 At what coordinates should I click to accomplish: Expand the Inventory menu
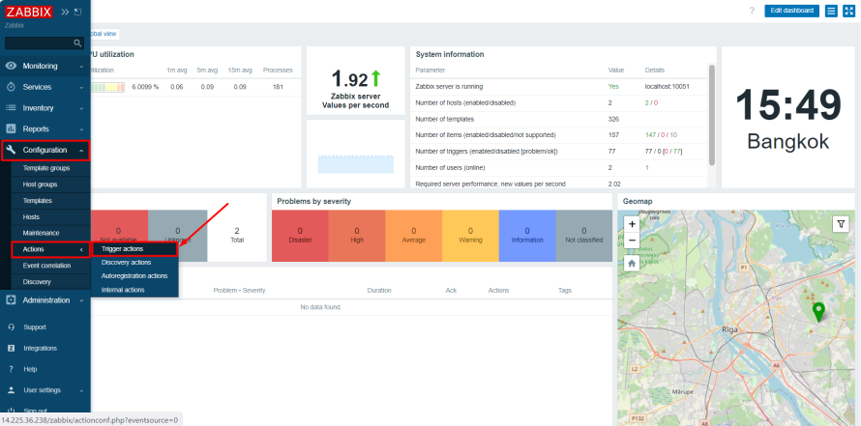click(81, 108)
